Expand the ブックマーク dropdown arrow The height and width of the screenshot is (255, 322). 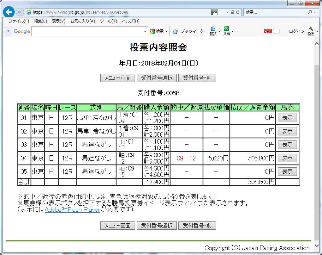[x=206, y=31]
